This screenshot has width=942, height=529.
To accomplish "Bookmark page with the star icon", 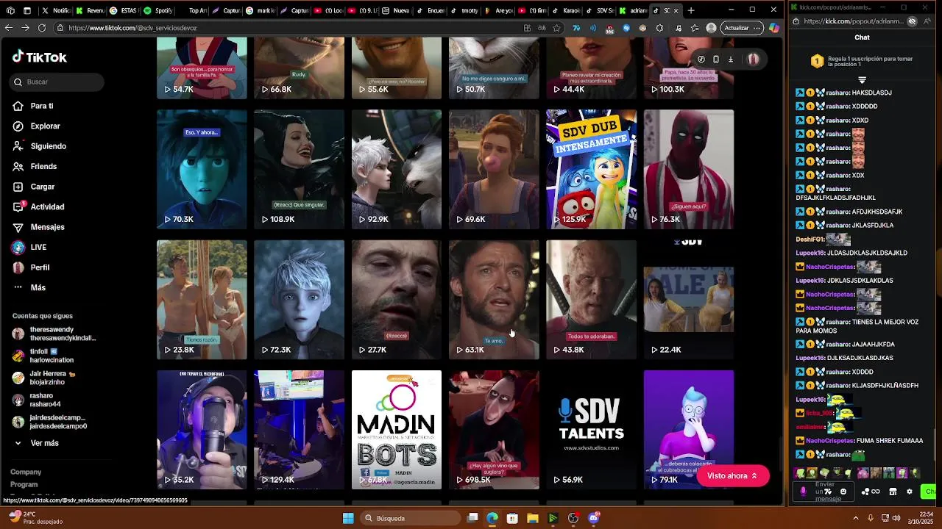I will coord(556,28).
